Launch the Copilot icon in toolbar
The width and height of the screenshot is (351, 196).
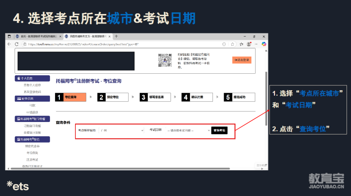(264, 44)
